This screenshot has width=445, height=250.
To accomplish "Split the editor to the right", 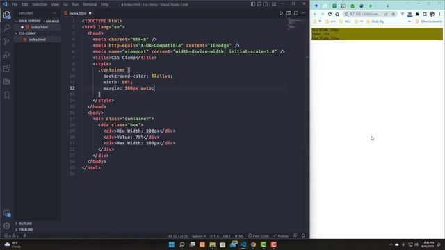I will pos(296,13).
